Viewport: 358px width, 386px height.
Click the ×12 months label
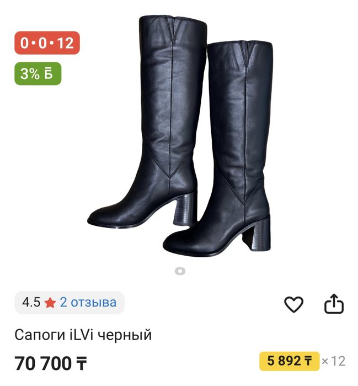point(334,361)
